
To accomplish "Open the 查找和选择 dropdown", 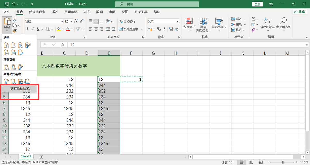I will (283, 25).
